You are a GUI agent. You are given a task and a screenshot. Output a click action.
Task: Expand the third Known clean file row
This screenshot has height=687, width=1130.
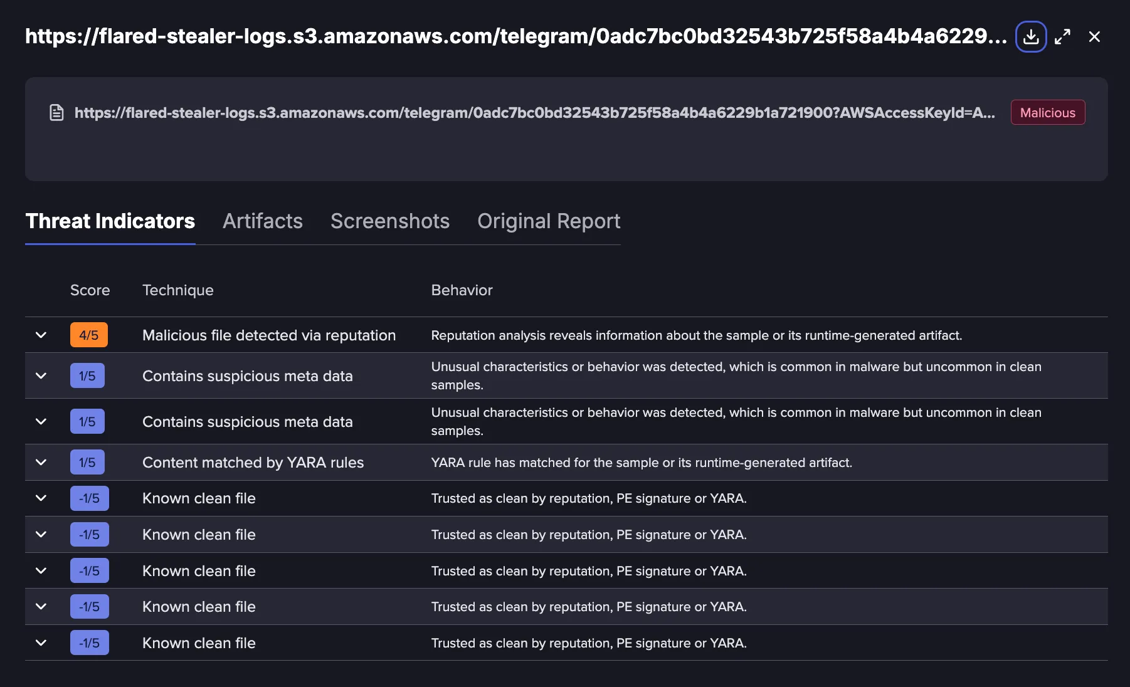click(41, 571)
